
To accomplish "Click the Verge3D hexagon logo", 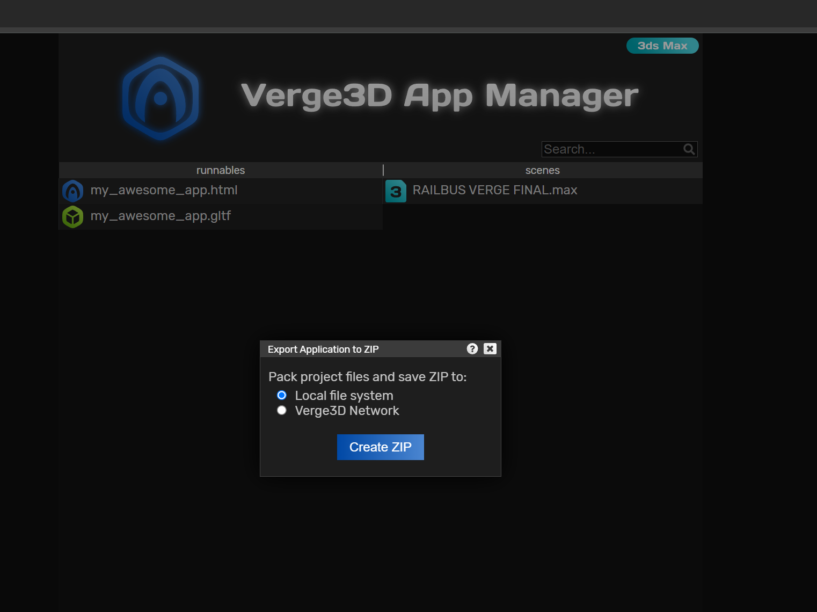I will coord(161,99).
